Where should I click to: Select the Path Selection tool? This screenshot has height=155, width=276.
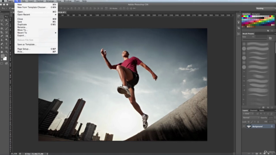coord(2,48)
